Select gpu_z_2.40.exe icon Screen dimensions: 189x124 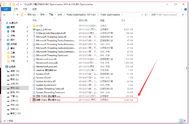pyautogui.click(x=34, y=30)
